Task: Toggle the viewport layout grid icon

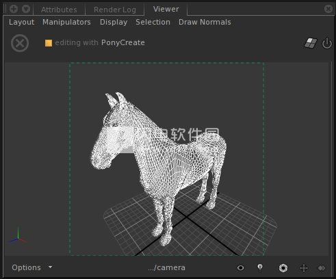Action: pyautogui.click(x=311, y=43)
